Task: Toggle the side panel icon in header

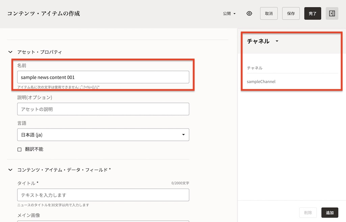Action: pos(332,14)
